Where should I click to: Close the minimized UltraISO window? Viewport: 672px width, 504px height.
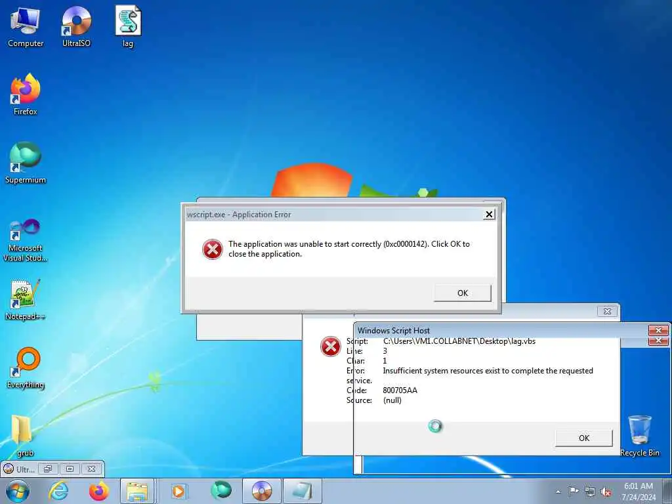pyautogui.click(x=92, y=469)
